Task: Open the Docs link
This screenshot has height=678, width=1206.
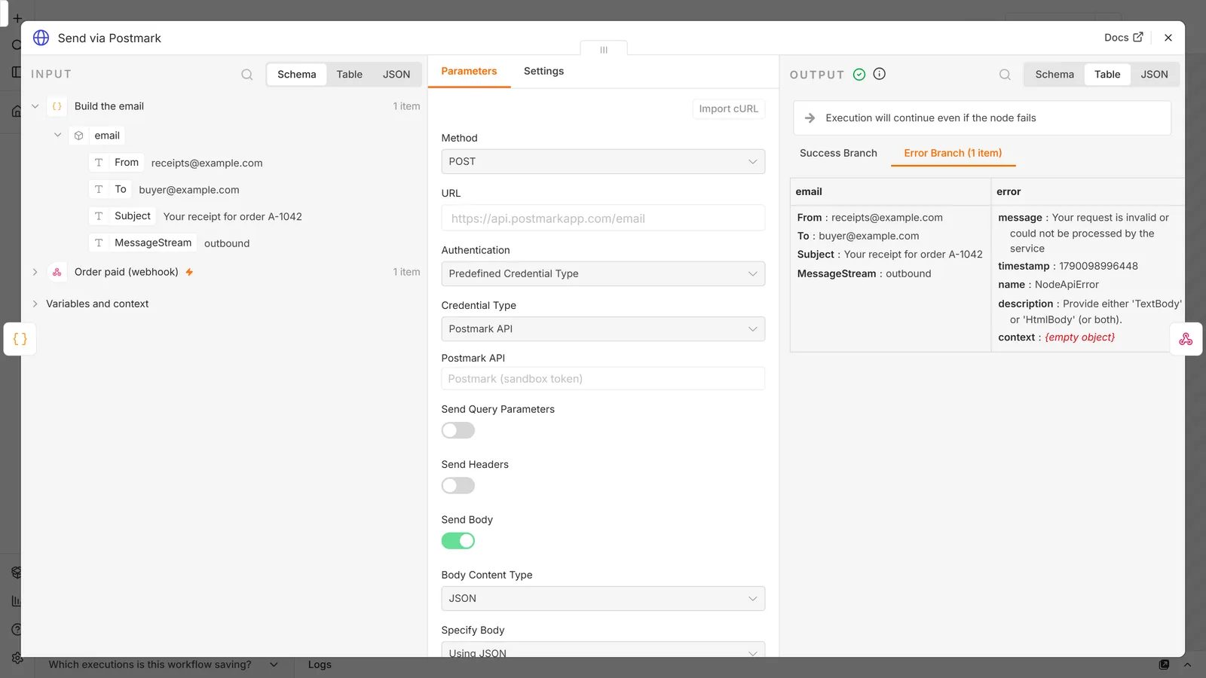Action: pos(1123,38)
